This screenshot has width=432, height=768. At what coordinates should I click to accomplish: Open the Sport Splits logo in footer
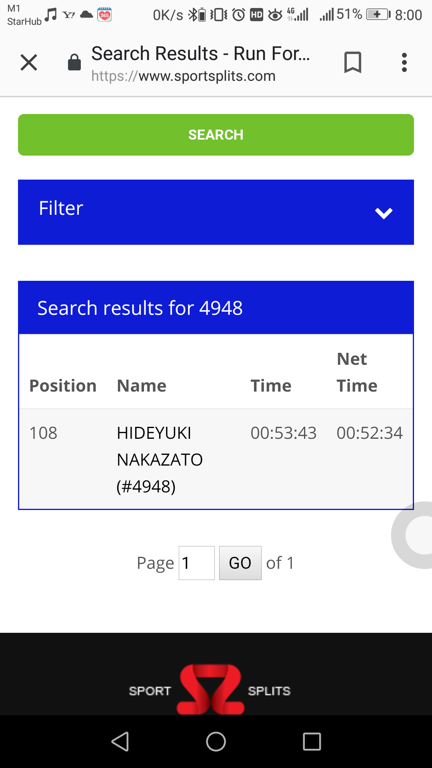pos(210,690)
